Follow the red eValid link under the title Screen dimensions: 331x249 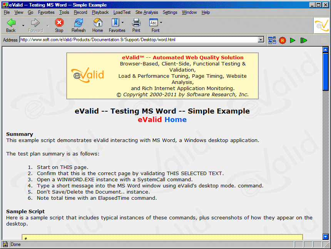click(x=150, y=120)
